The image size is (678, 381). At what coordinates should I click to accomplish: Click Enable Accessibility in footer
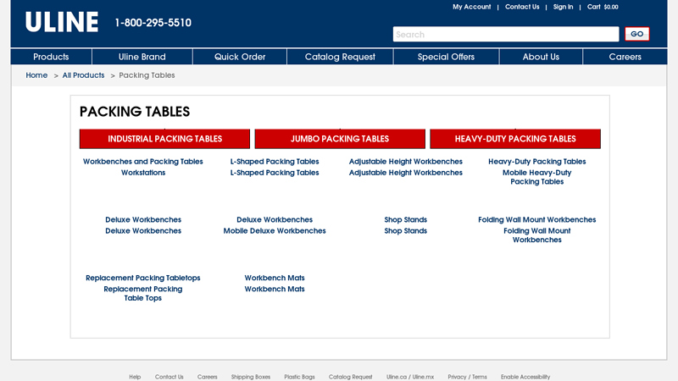[525, 377]
